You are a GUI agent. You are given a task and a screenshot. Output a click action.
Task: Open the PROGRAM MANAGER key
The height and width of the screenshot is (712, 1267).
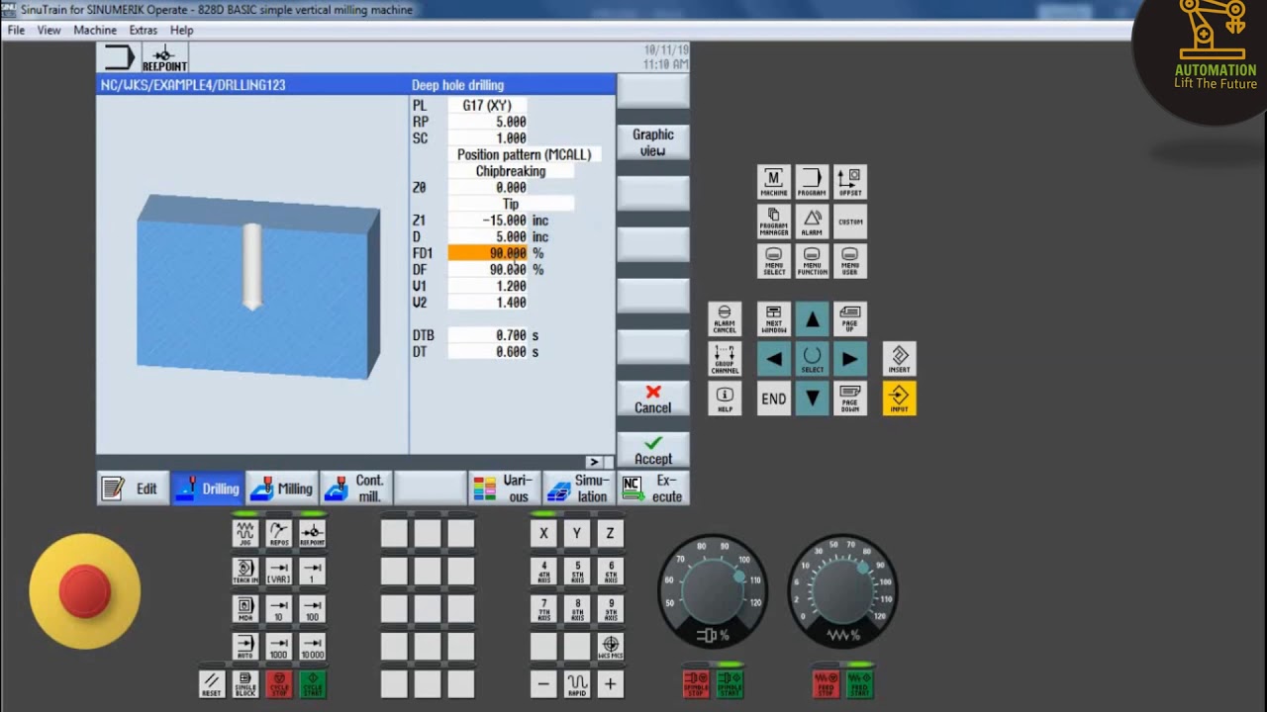coord(774,222)
